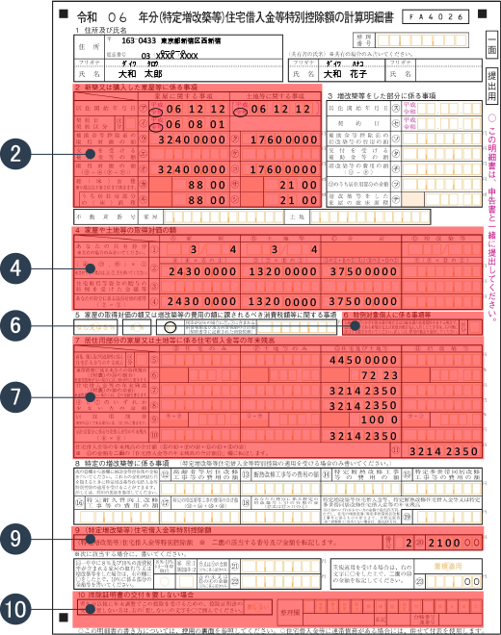
Task: Click the numbered marker 10 circle
Action: click(x=15, y=609)
